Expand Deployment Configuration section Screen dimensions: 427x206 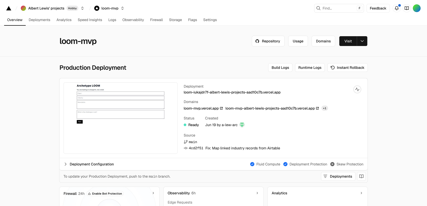pos(89,164)
